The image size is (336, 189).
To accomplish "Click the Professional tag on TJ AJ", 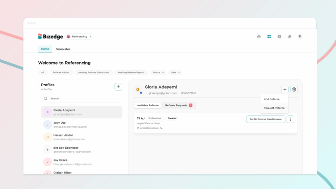I will (x=155, y=118).
